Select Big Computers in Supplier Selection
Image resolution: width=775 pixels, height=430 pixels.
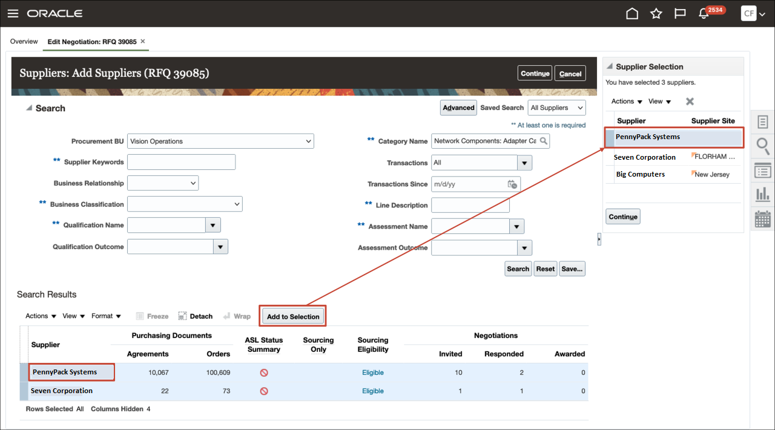point(673,174)
